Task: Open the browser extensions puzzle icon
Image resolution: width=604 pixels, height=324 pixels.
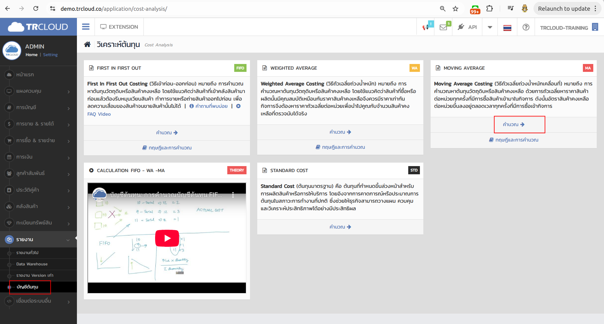Action: 490,9
